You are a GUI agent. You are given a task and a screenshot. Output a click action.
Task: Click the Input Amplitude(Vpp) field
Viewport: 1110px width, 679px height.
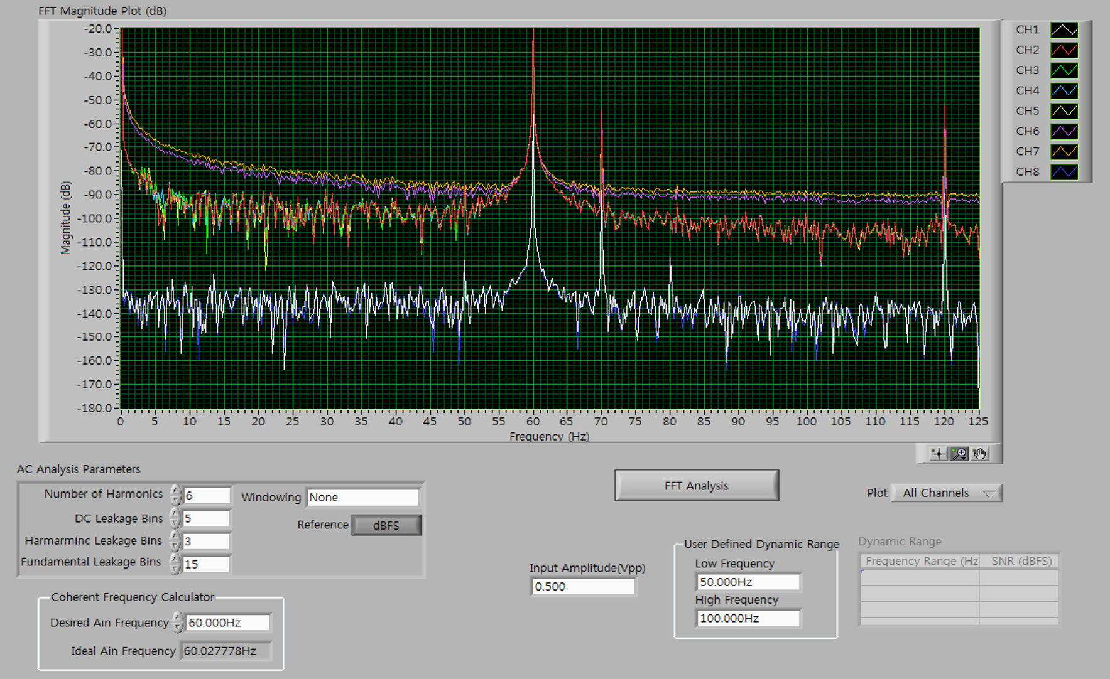[583, 586]
